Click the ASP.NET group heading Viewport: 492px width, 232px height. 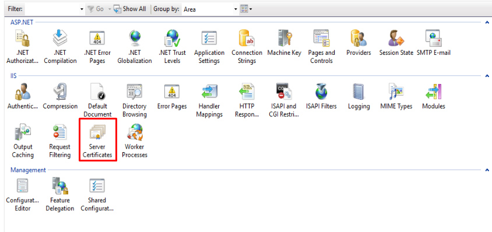pos(22,22)
